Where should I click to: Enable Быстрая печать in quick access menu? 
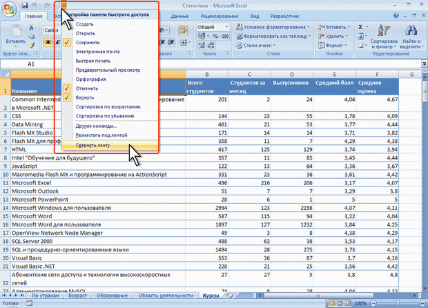point(110,61)
